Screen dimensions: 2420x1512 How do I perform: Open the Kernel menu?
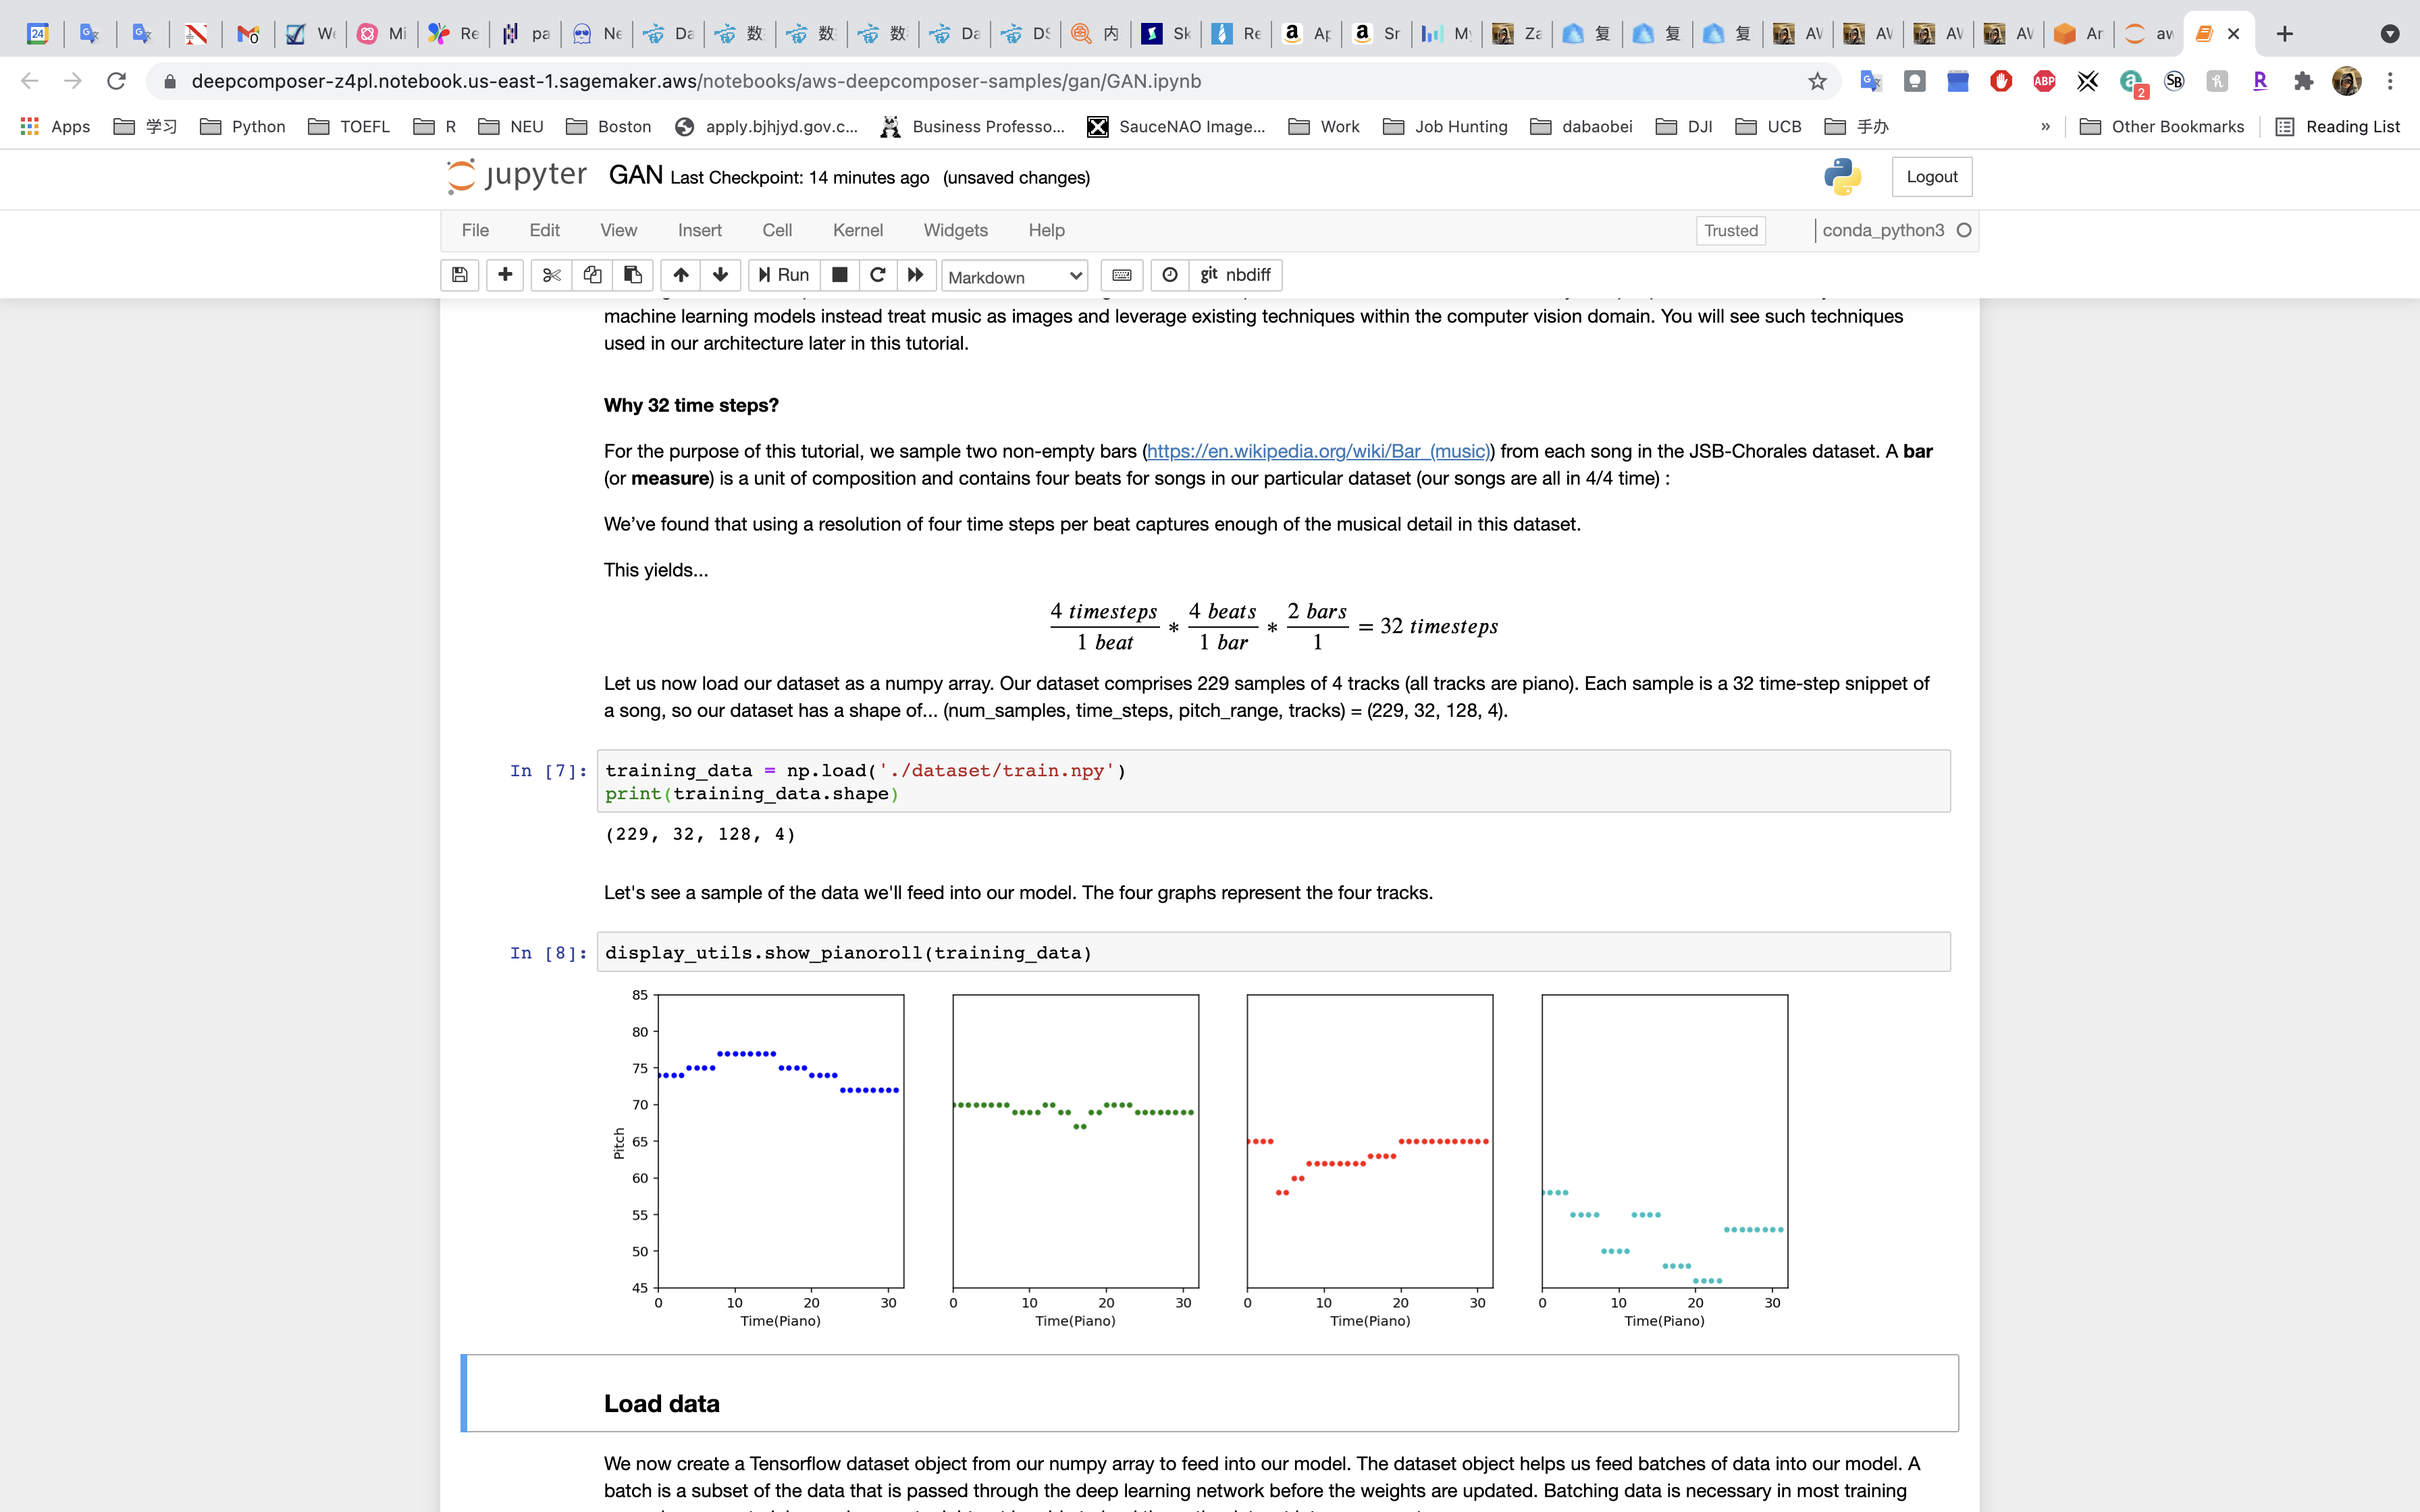[857, 230]
